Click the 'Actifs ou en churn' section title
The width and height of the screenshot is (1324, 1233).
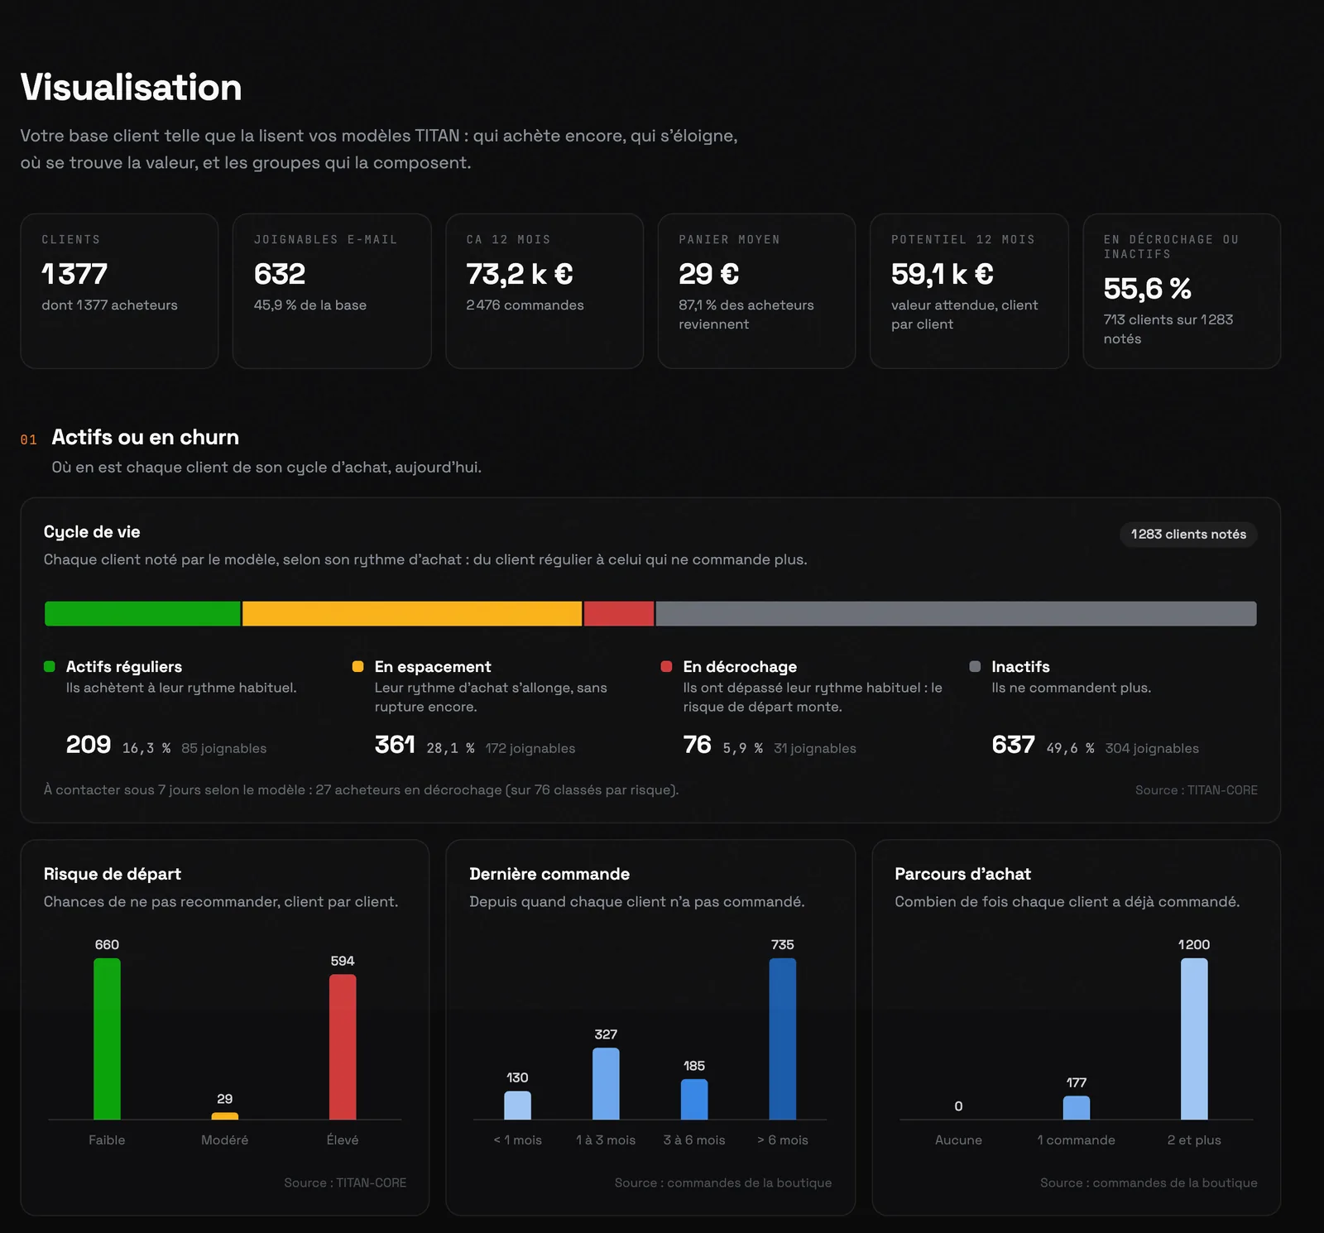tap(146, 437)
